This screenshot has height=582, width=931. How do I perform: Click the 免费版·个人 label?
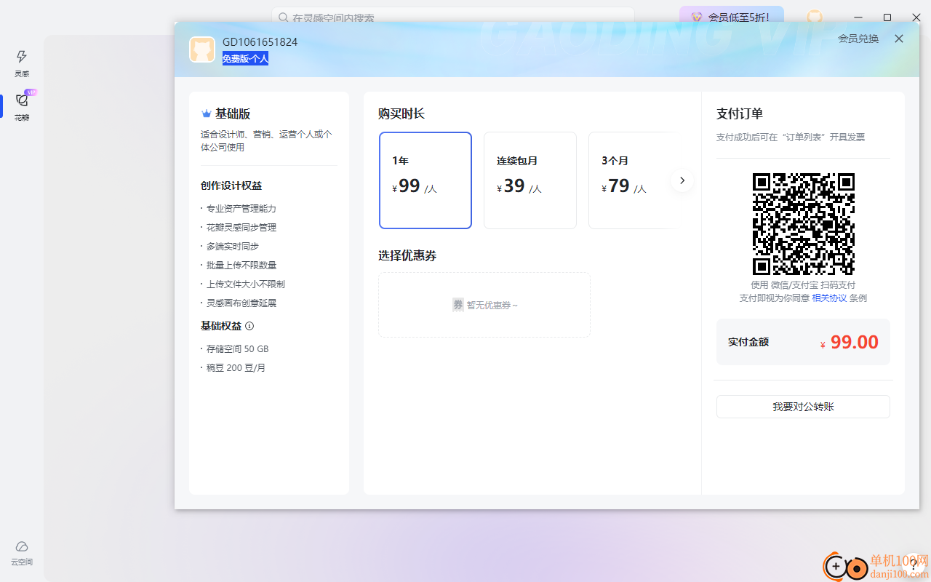pyautogui.click(x=245, y=59)
